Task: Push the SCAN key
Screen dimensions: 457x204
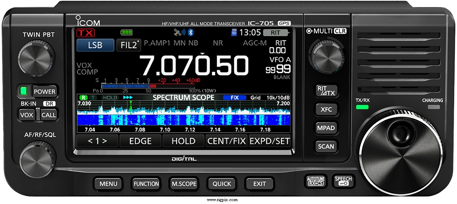Action: coord(326,146)
